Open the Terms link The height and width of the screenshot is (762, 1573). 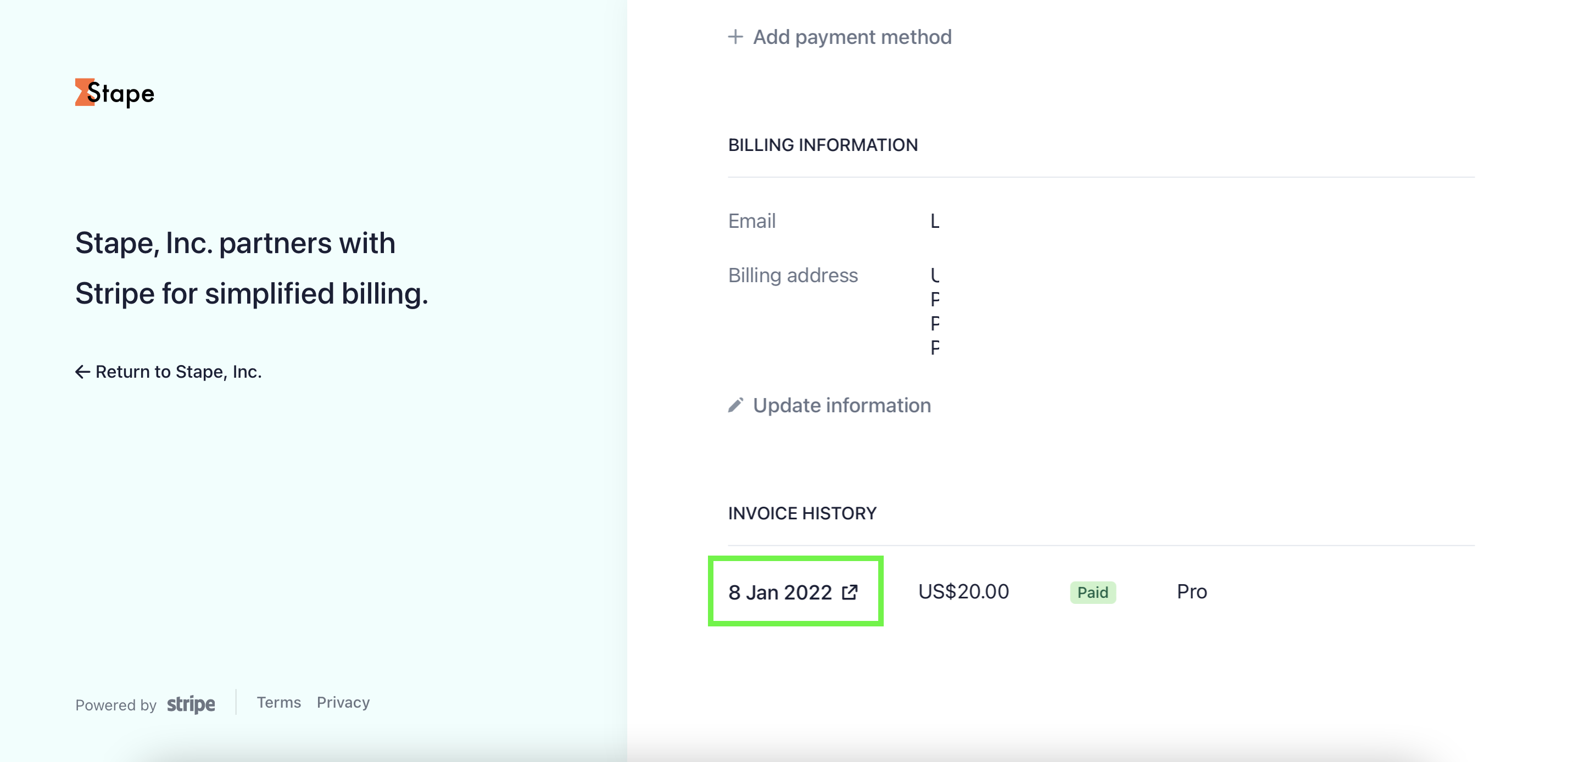click(x=278, y=702)
